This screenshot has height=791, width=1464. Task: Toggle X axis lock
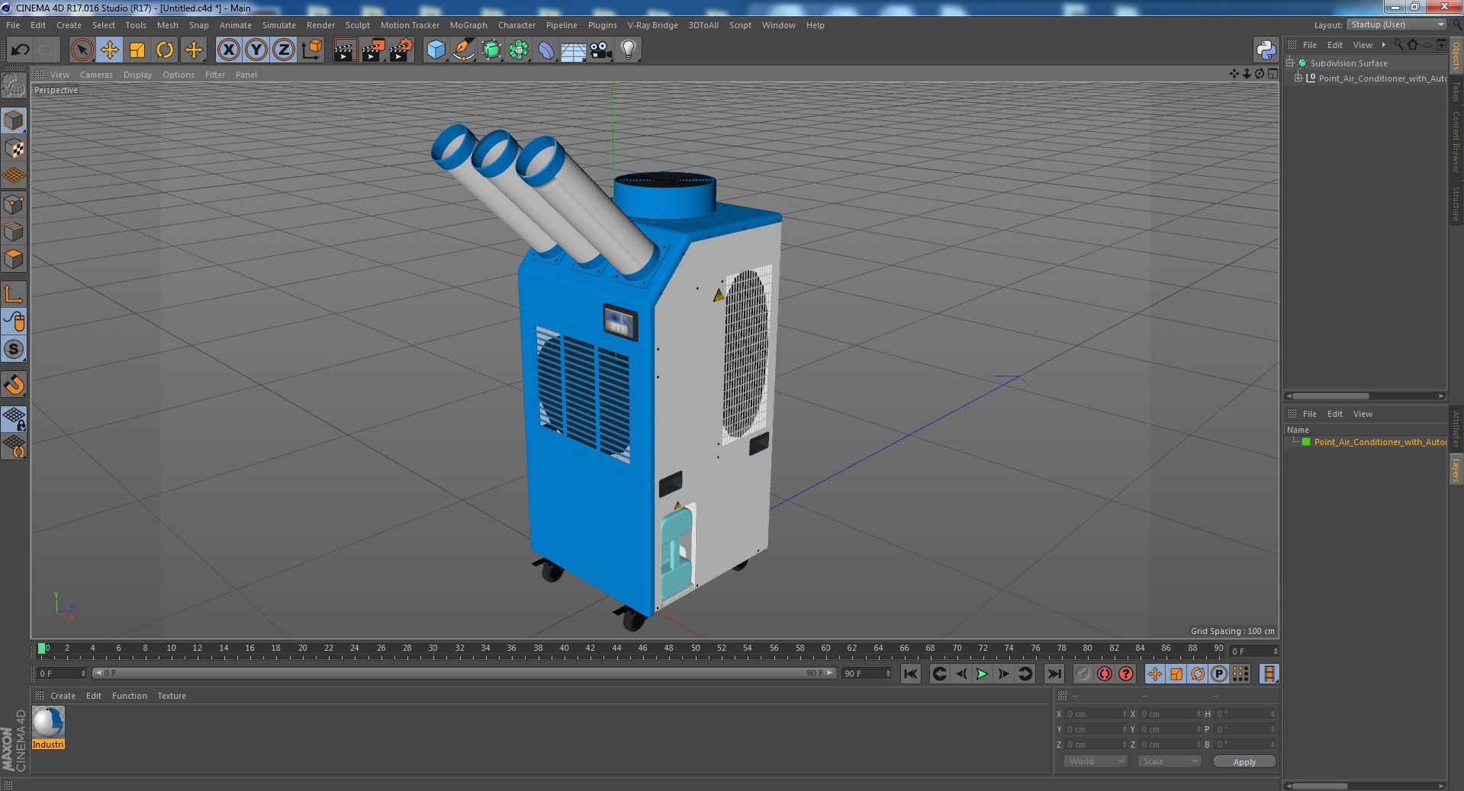coord(228,50)
